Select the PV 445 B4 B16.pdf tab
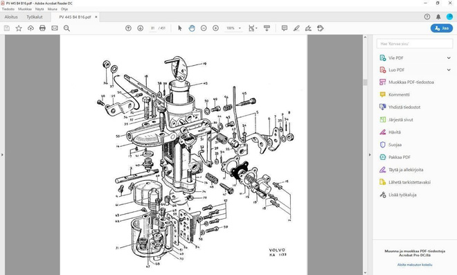This screenshot has height=275, width=457. tap(75, 17)
